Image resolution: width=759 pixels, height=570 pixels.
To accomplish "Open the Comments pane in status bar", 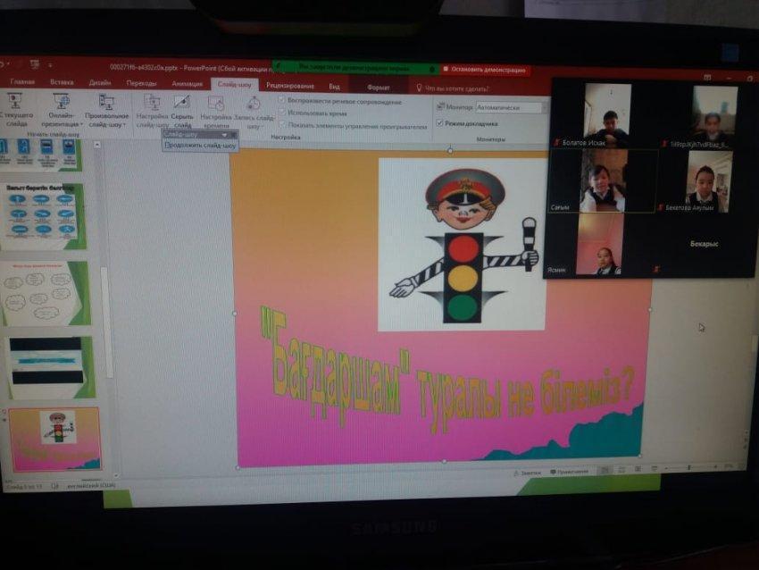I will click(x=570, y=472).
